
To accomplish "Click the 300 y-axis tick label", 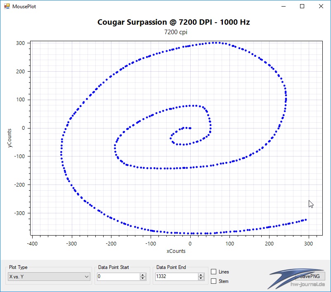I will [21, 43].
